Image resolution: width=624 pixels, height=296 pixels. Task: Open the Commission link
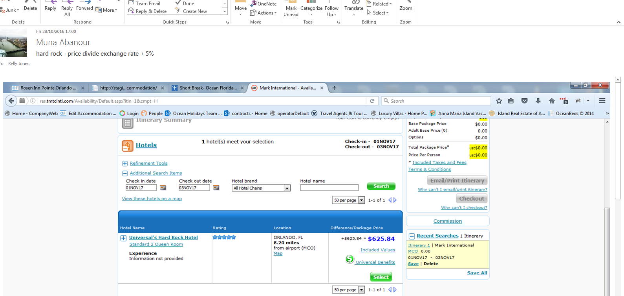448,221
